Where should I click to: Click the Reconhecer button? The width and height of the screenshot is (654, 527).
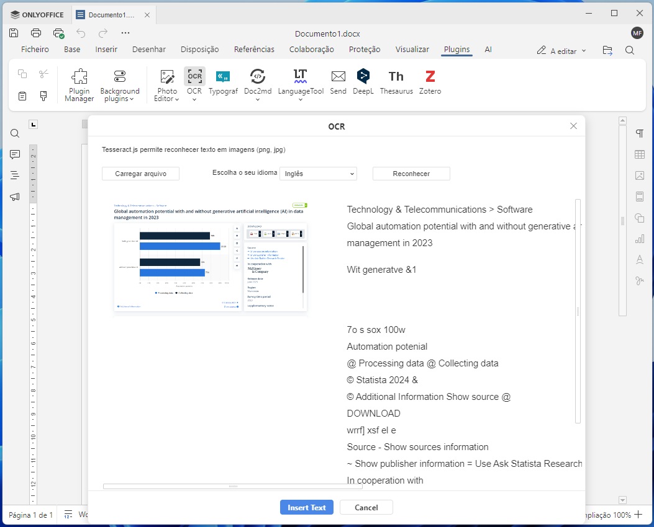411,174
